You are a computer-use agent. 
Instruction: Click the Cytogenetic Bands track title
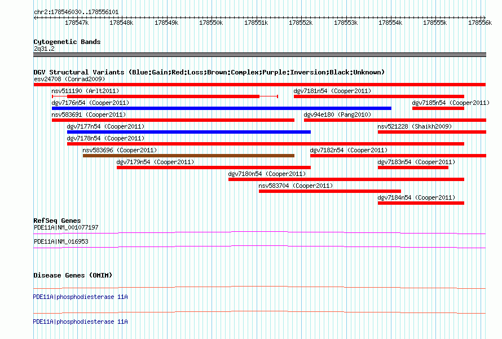coord(67,42)
